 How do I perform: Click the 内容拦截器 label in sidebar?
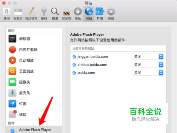(28, 50)
